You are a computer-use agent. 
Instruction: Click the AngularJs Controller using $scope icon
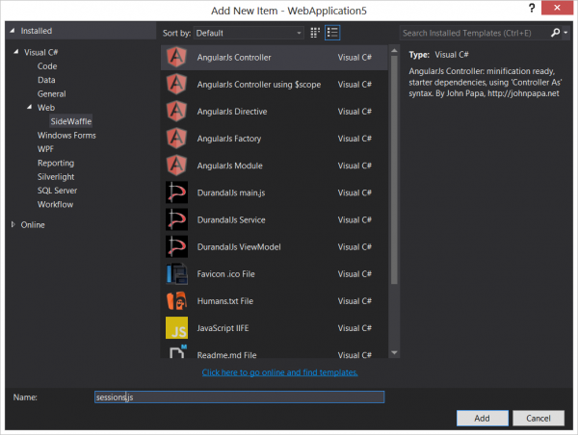point(176,85)
